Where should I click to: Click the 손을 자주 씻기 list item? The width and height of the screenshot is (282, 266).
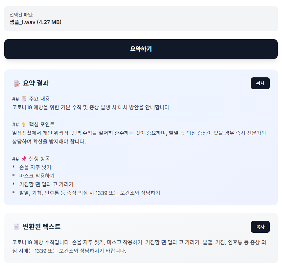pos(35,167)
